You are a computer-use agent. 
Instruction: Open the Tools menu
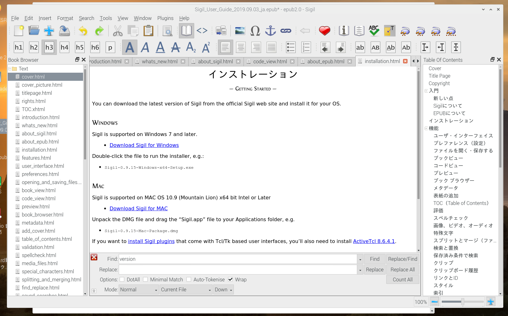106,18
